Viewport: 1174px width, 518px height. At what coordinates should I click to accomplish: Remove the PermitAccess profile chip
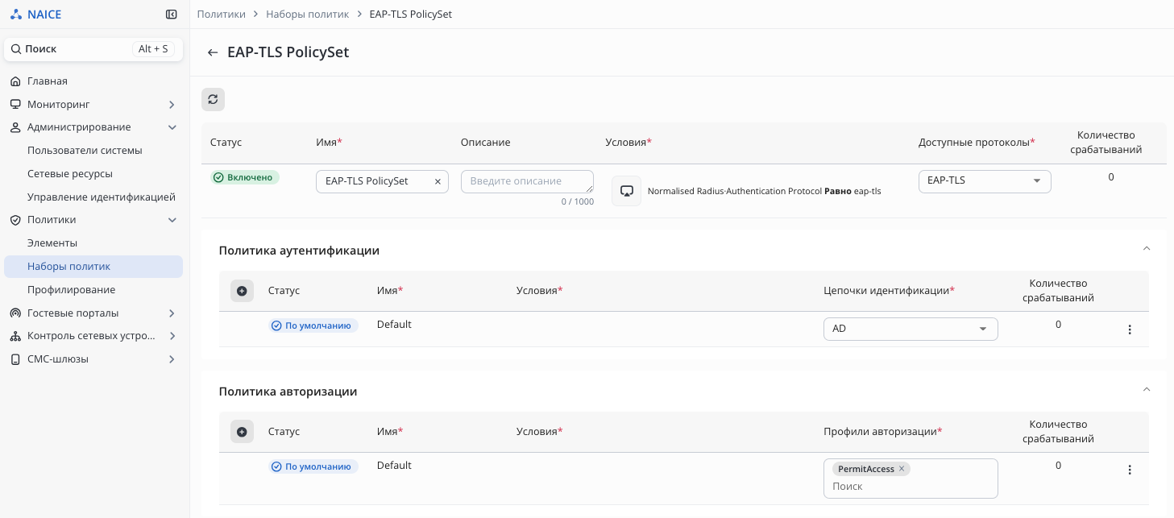pos(902,469)
